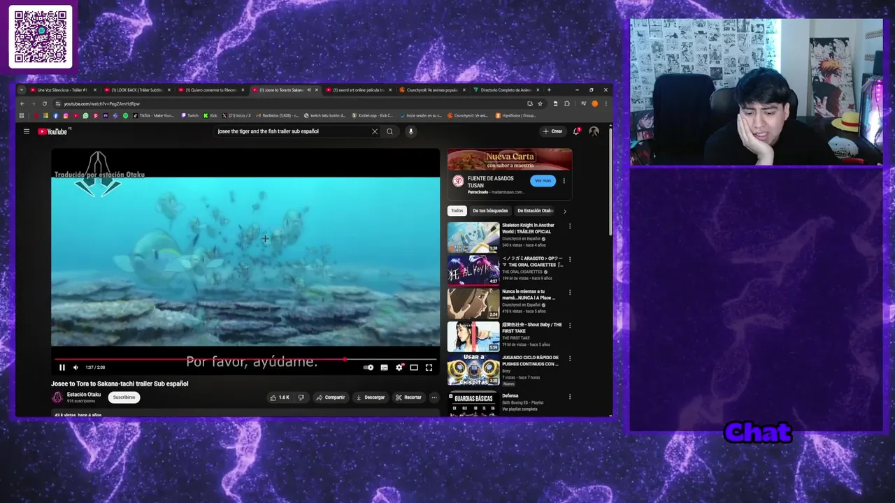895x503 pixels.
Task: Open more actions under the video
Action: (434, 398)
